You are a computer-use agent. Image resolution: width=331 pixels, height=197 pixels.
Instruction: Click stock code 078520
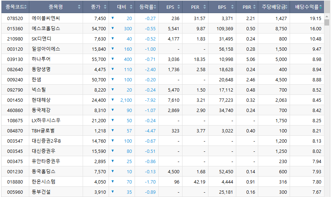pyautogui.click(x=15, y=19)
